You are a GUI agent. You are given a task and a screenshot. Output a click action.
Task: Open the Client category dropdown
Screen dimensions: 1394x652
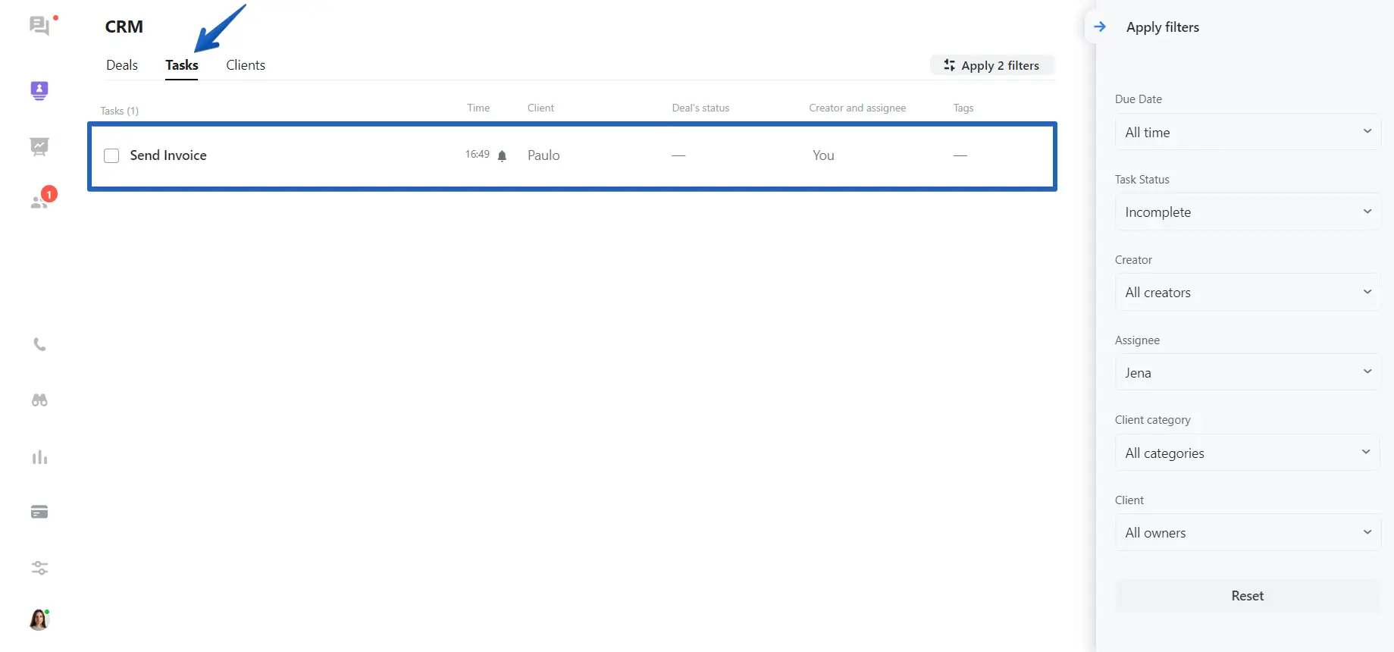1247,453
